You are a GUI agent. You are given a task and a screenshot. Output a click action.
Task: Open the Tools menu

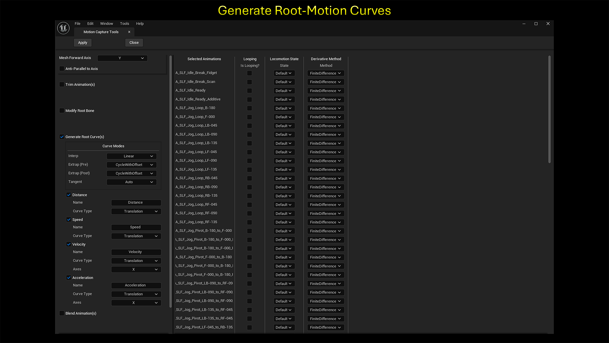(x=124, y=23)
